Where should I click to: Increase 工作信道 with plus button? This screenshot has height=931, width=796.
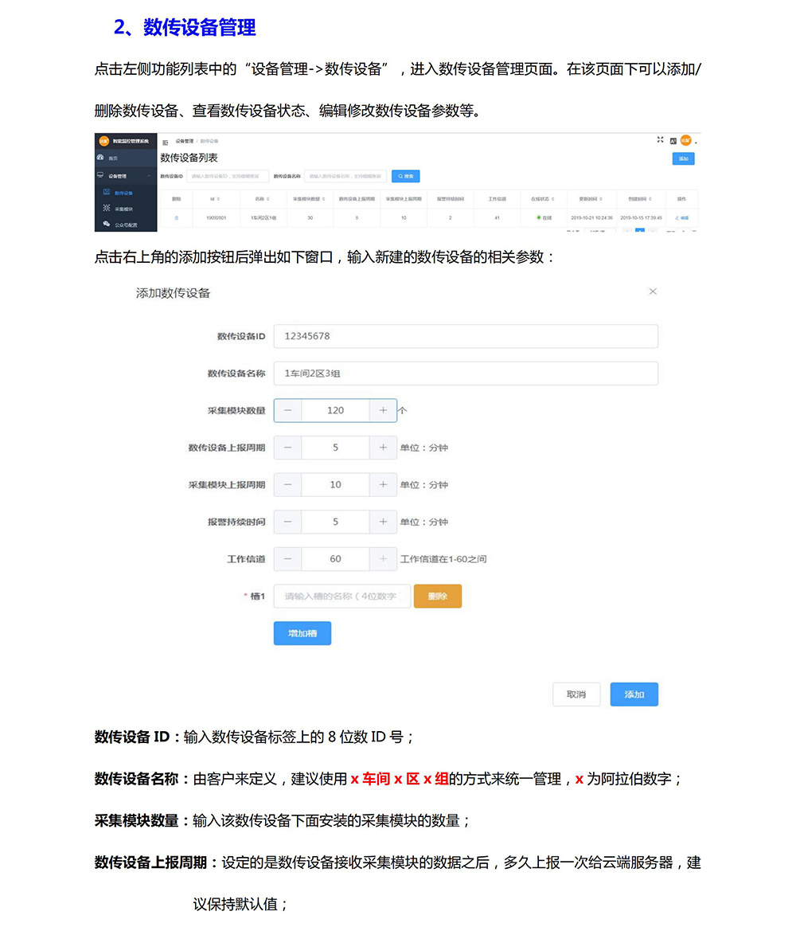pos(383,559)
